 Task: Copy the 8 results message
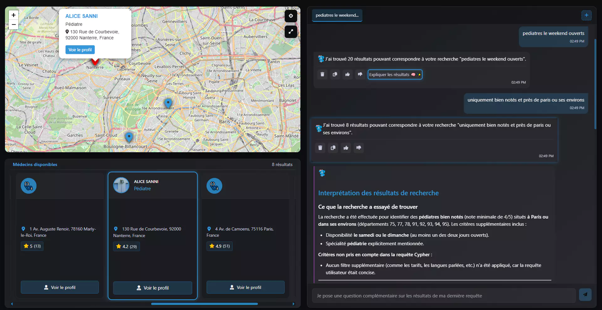[x=333, y=148]
